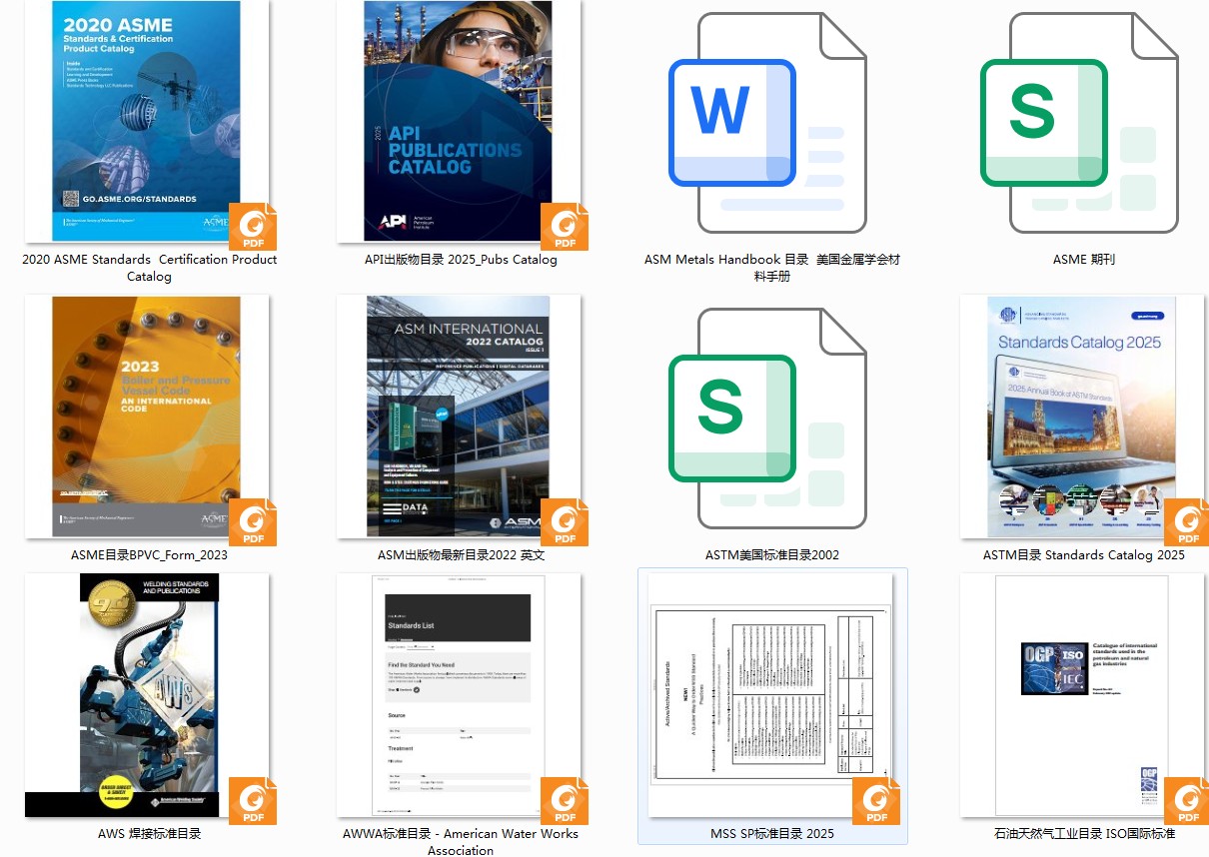The width and height of the screenshot is (1209, 857).
Task: Click file name '2020 ASME Standards Certification Product Catalog'
Action: point(149,268)
